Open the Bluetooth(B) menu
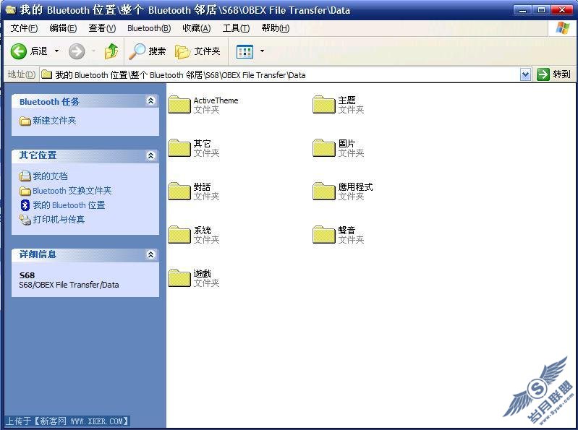The height and width of the screenshot is (430, 578). click(x=149, y=28)
